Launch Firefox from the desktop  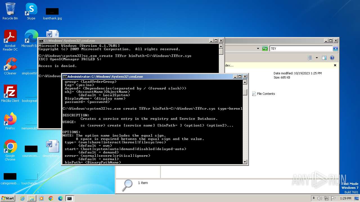[x=10, y=121]
